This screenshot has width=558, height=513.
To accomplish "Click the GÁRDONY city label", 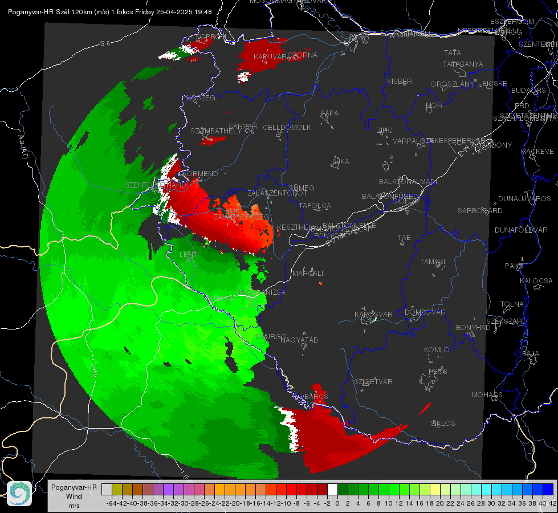I will (x=494, y=145).
